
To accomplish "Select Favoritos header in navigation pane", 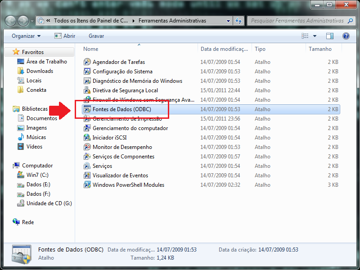I will [x=39, y=52].
